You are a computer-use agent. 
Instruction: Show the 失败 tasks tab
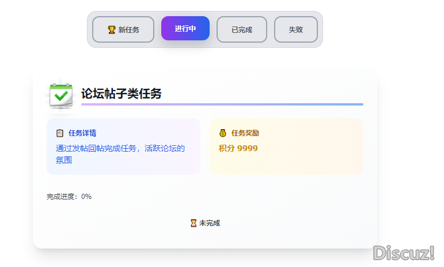coord(296,29)
